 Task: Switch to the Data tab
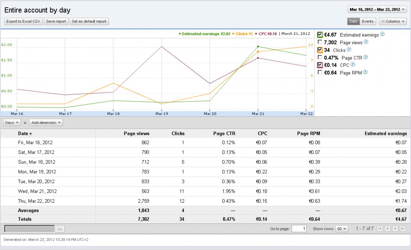[x=353, y=22]
